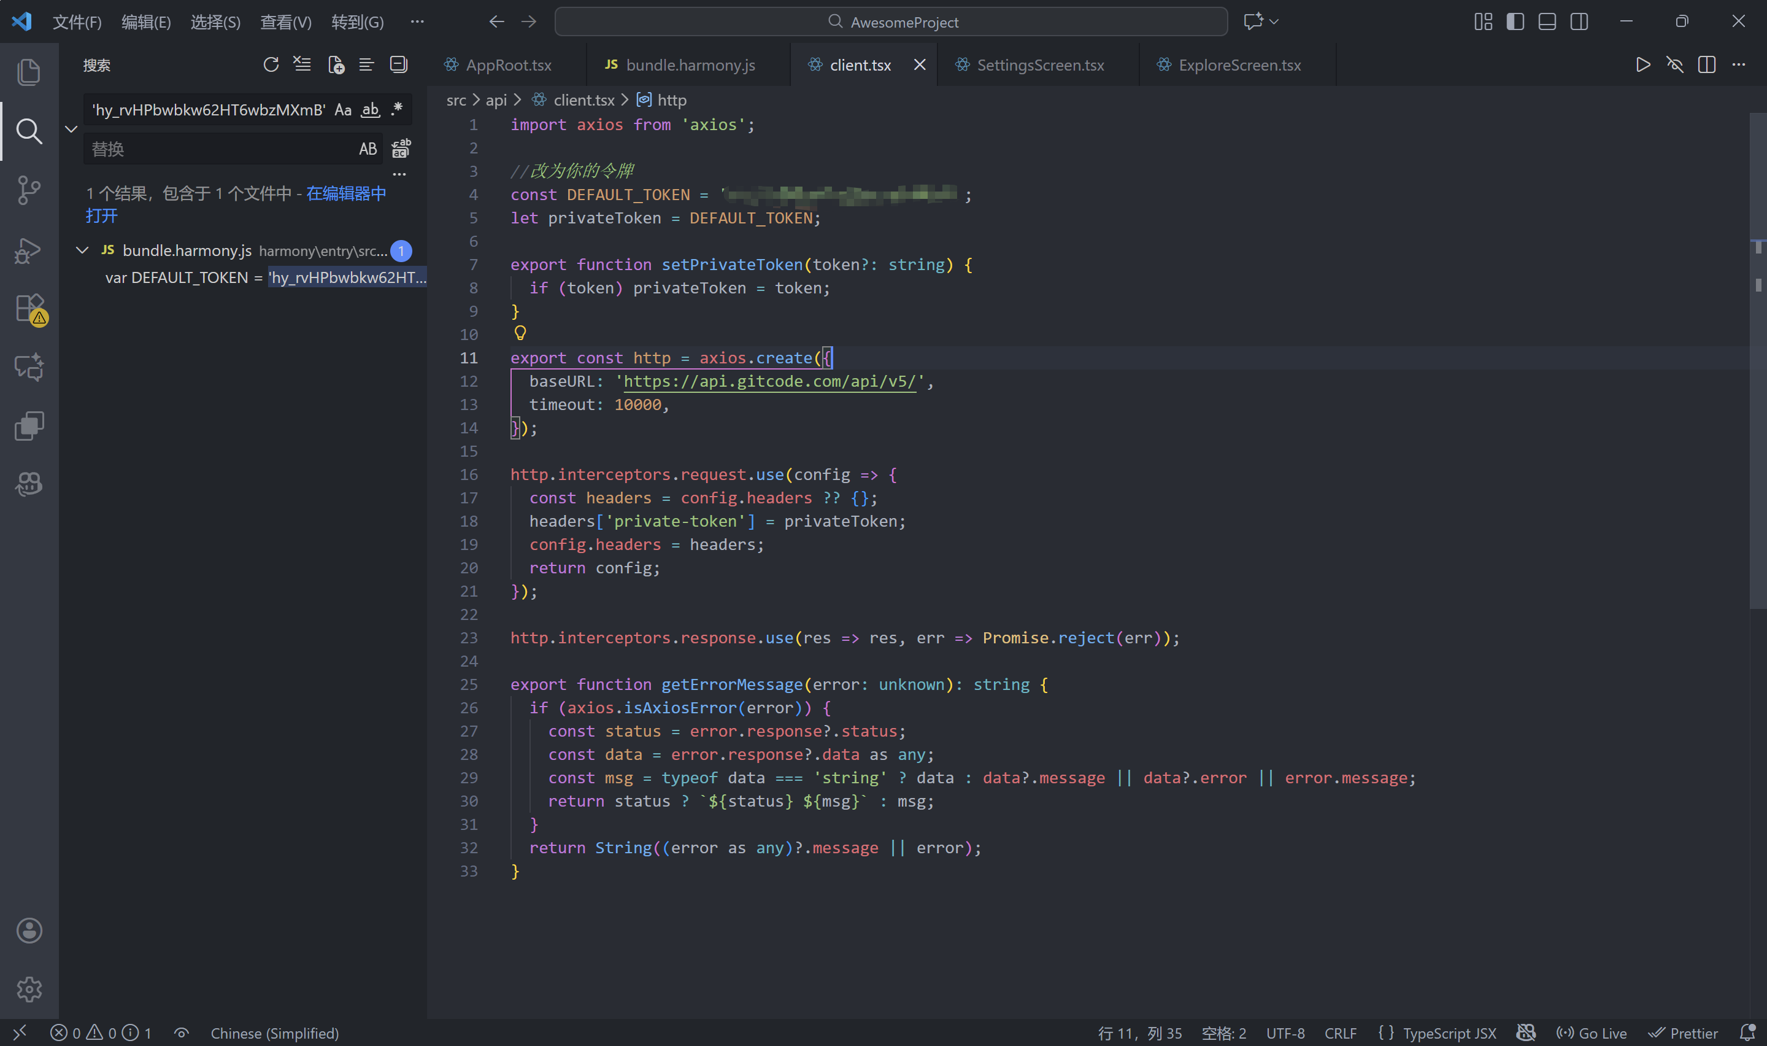Click Go Live in status bar
The height and width of the screenshot is (1046, 1767).
[1592, 1032]
